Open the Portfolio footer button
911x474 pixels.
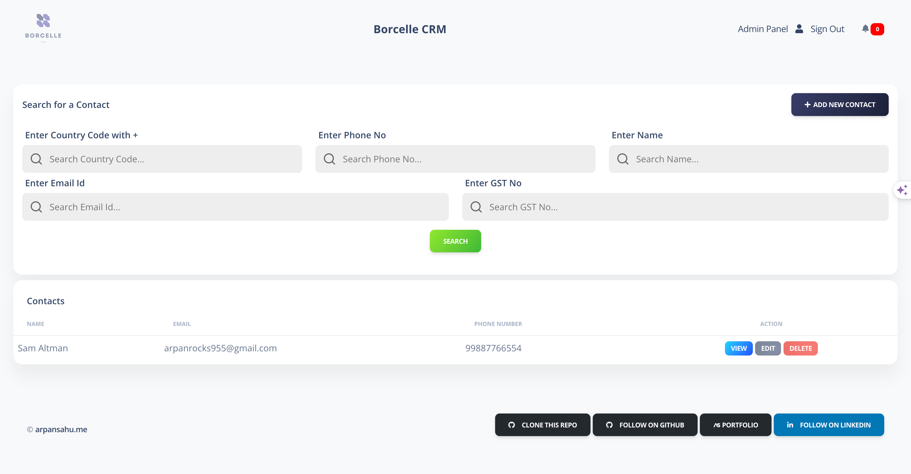pyautogui.click(x=735, y=425)
